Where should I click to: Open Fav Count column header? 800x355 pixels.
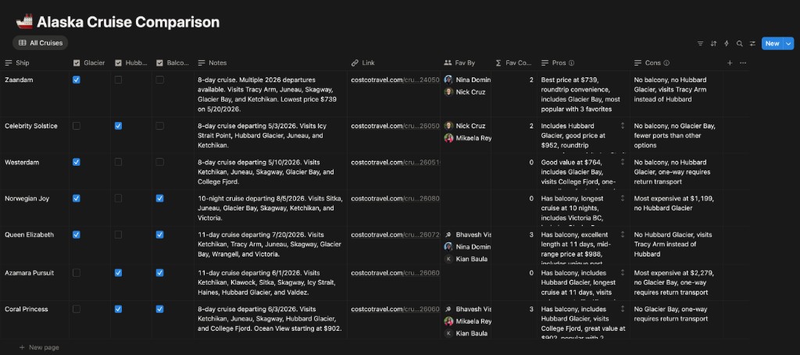514,63
